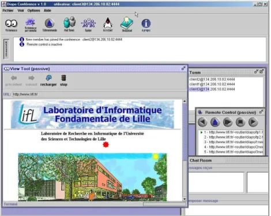Select client2@134.206.10.82:4444 in Team list

click(212, 79)
